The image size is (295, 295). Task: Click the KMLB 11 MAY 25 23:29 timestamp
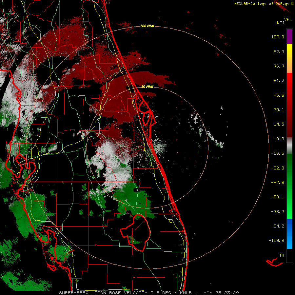coord(209,293)
